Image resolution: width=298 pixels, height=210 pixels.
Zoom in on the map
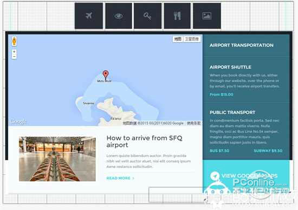[x=14, y=52]
